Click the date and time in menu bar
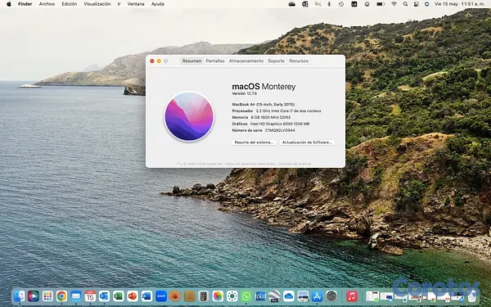 coord(460,4)
